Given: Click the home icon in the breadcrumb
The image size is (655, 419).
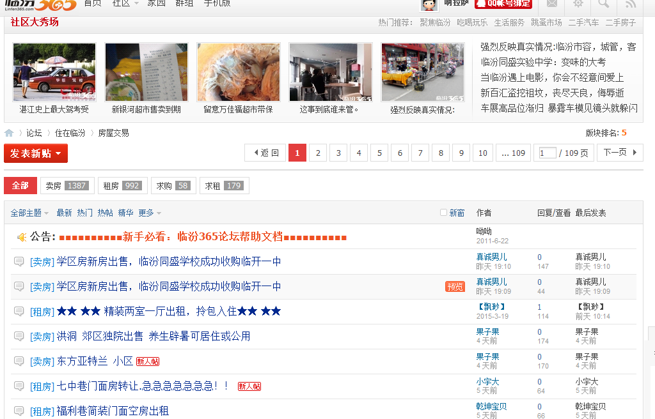Looking at the screenshot, I should click(x=9, y=133).
